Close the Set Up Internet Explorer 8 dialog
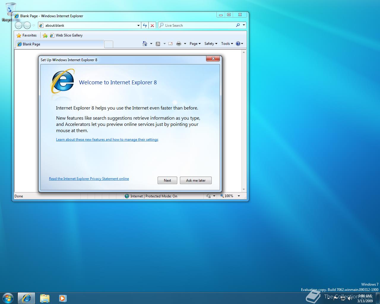 click(x=213, y=58)
